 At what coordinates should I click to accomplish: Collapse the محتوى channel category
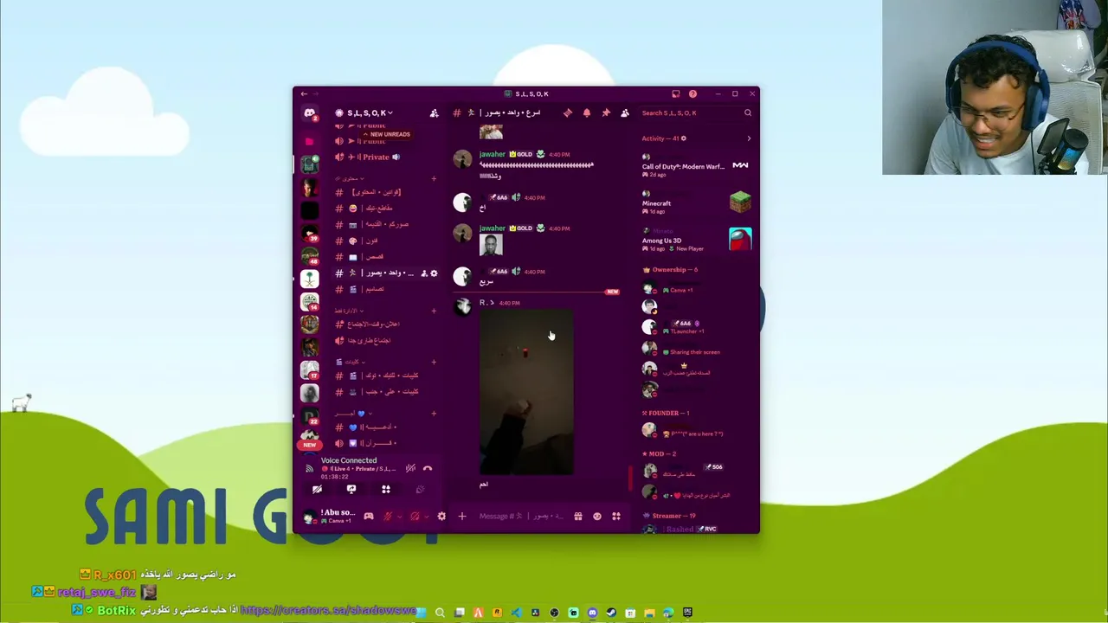(350, 178)
